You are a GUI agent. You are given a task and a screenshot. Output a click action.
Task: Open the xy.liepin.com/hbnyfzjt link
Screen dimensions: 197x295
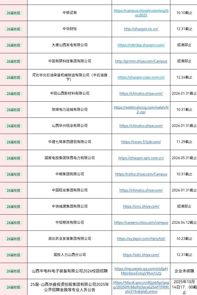[x=141, y=239]
